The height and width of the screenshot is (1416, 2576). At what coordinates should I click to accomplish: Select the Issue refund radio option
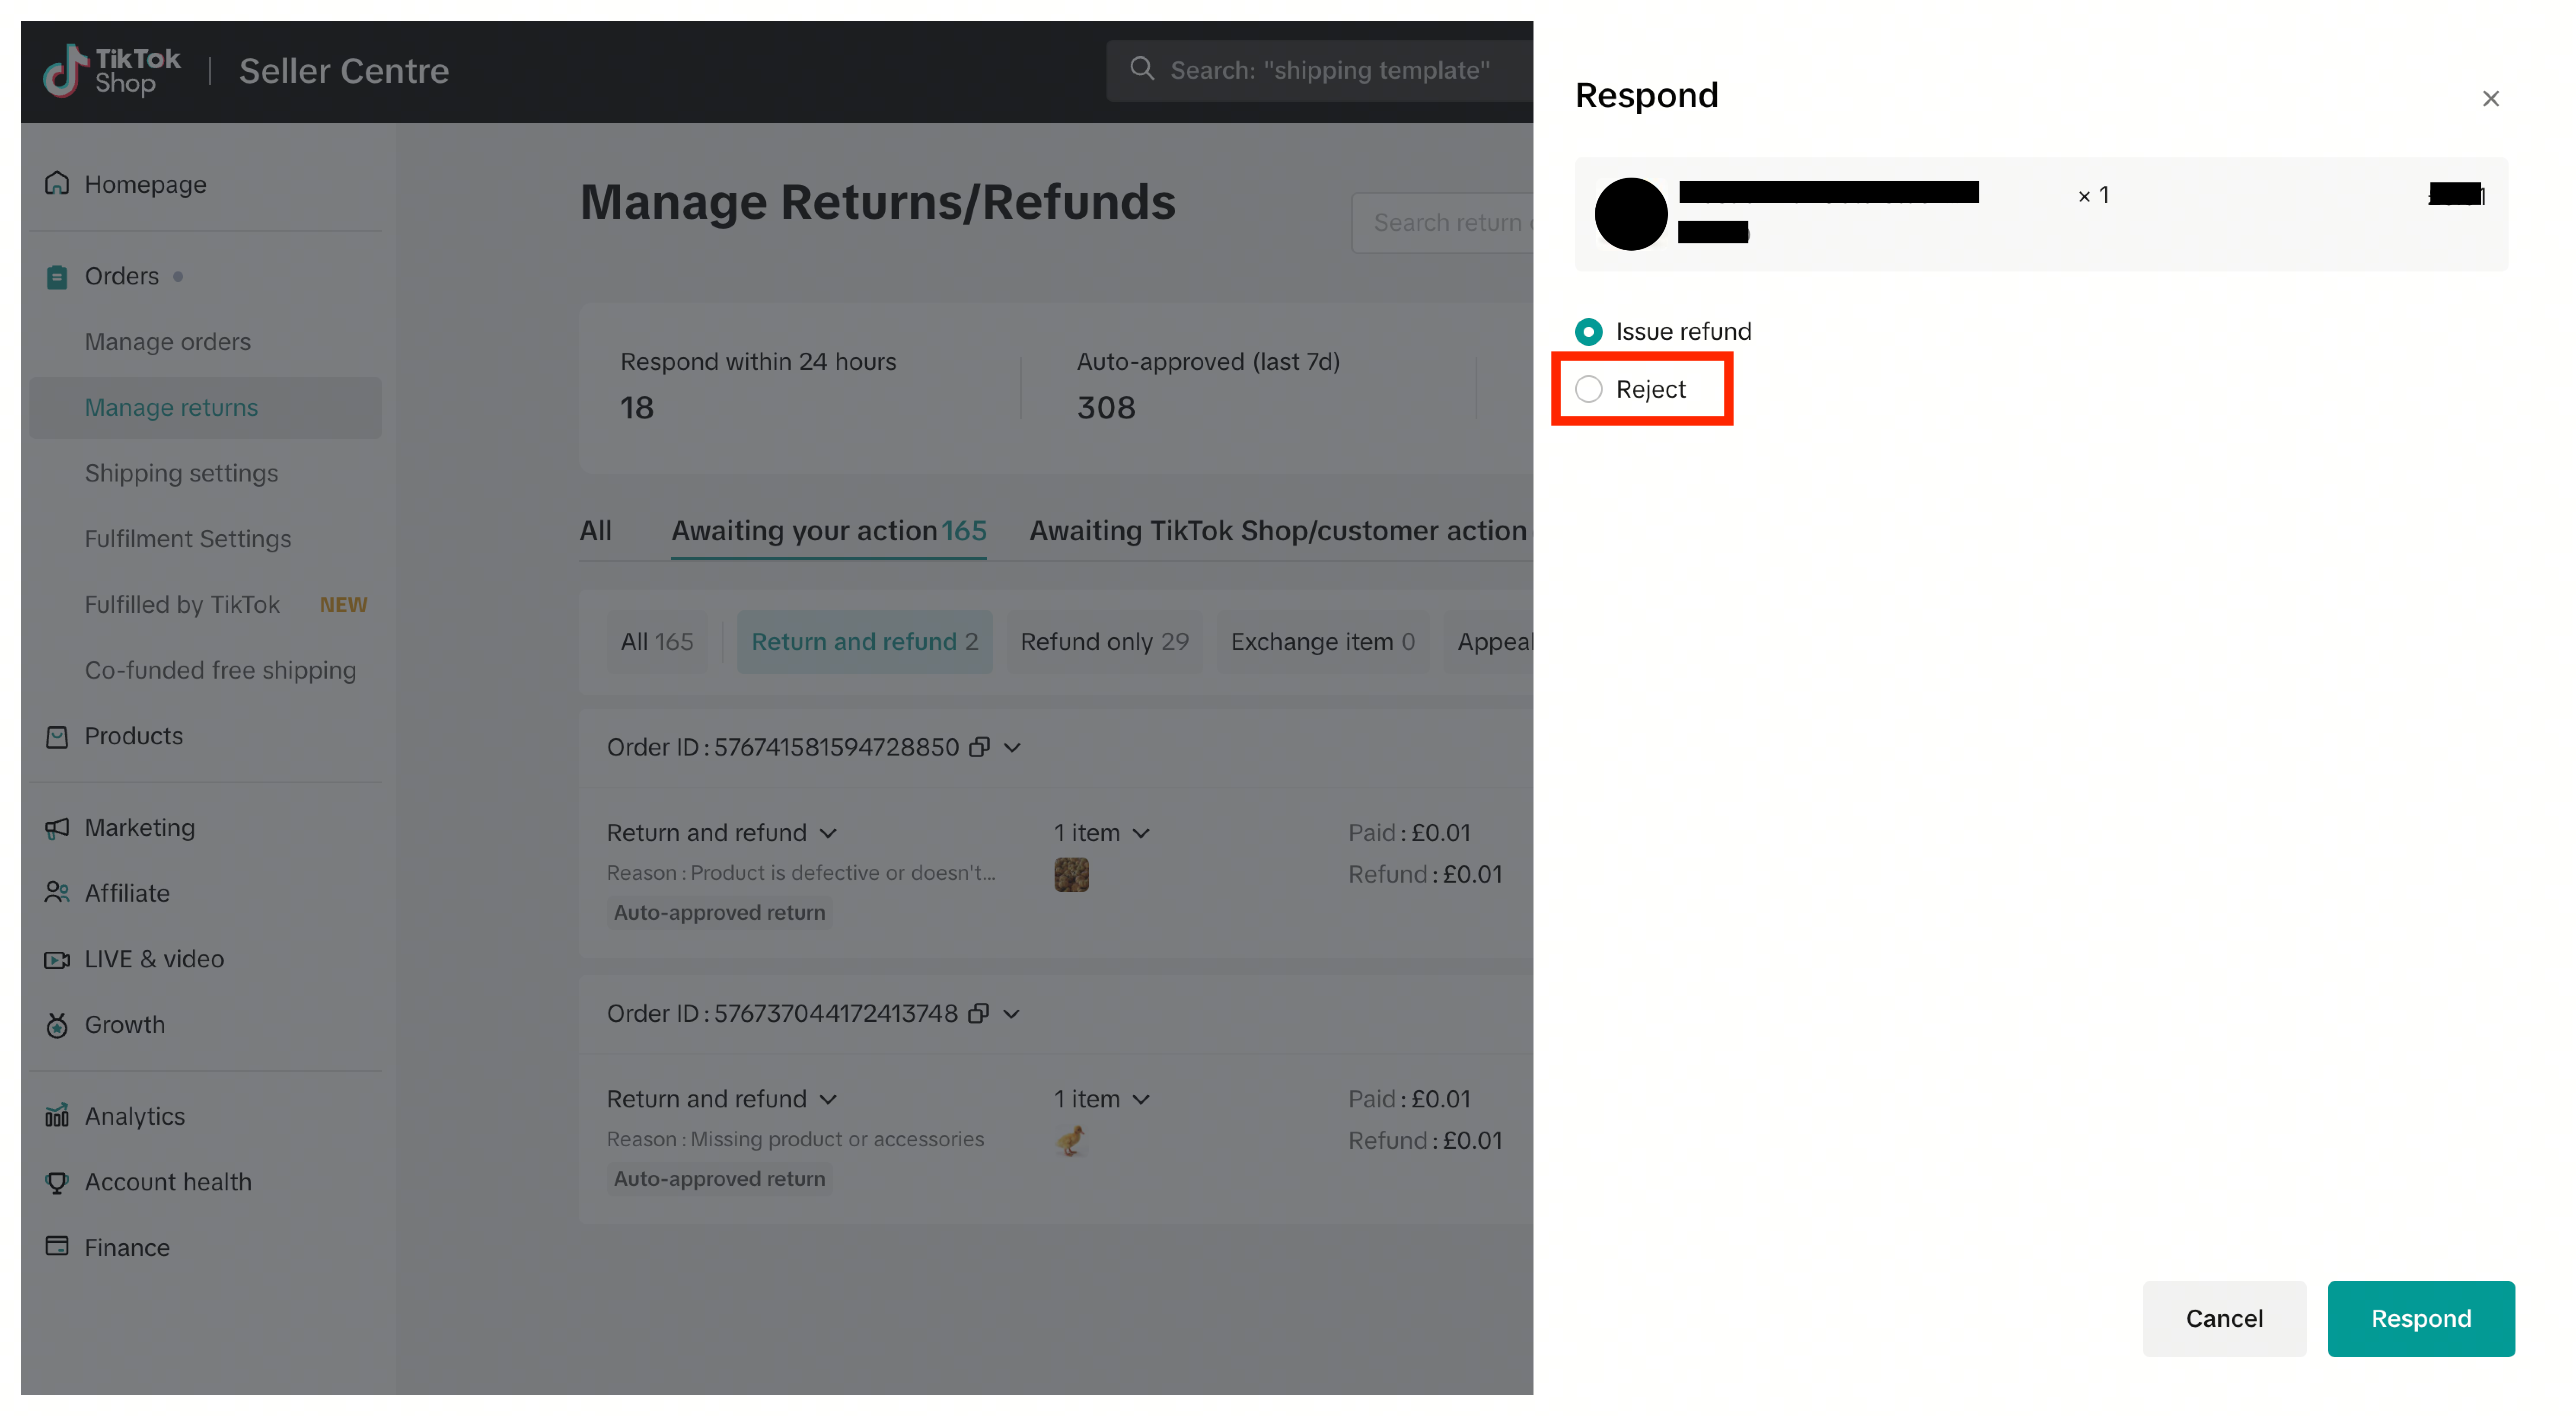pyautogui.click(x=1588, y=331)
